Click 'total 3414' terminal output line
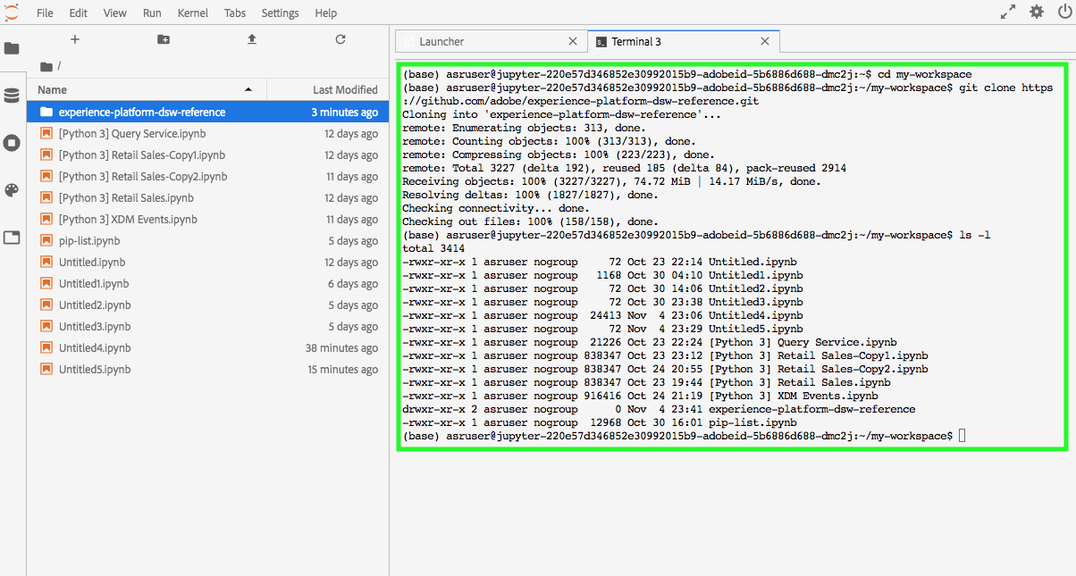 433,248
